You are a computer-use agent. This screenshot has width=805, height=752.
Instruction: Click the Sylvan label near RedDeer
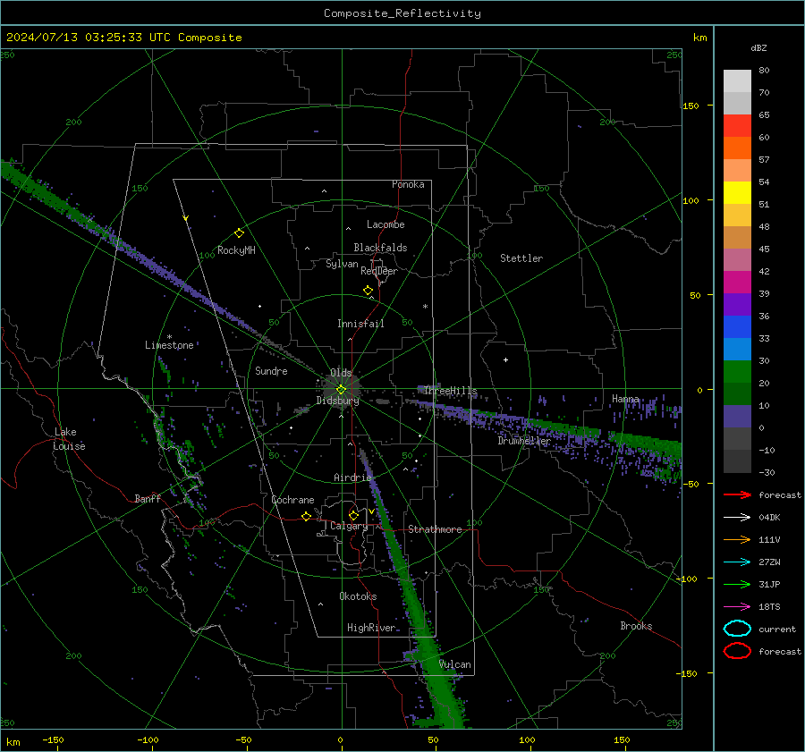pos(342,264)
